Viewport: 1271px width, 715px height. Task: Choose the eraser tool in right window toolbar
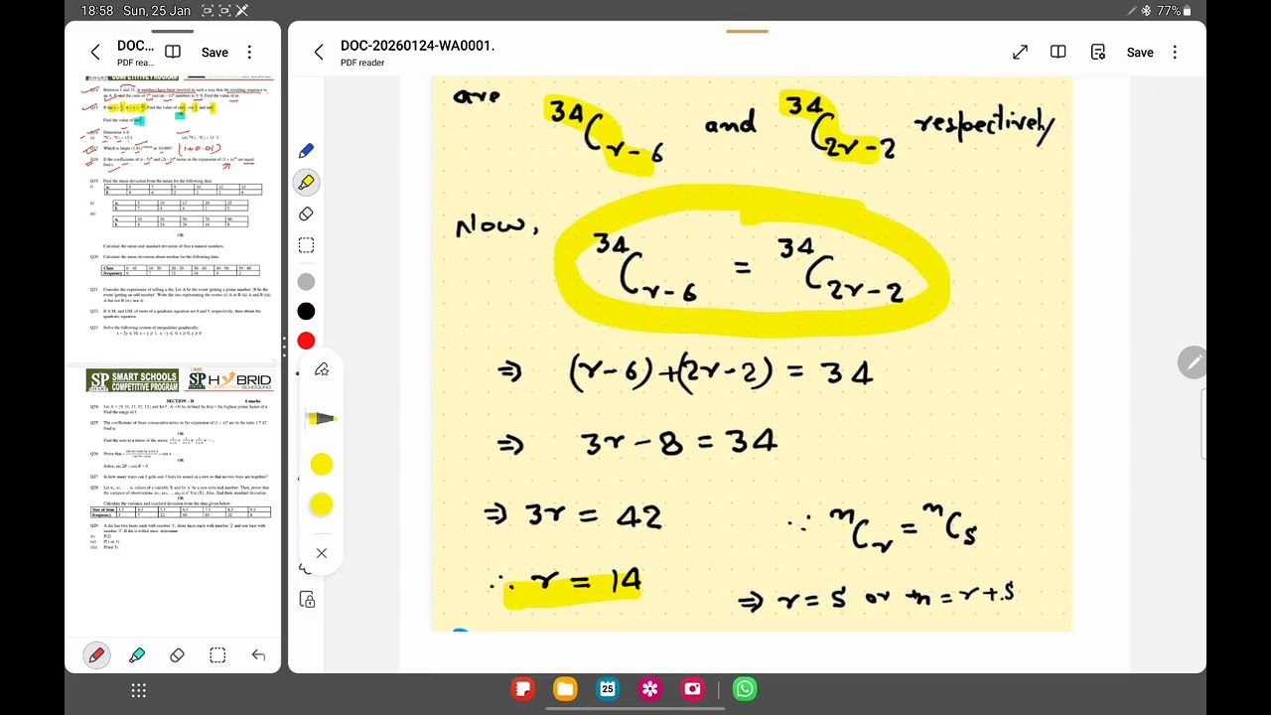coord(306,214)
